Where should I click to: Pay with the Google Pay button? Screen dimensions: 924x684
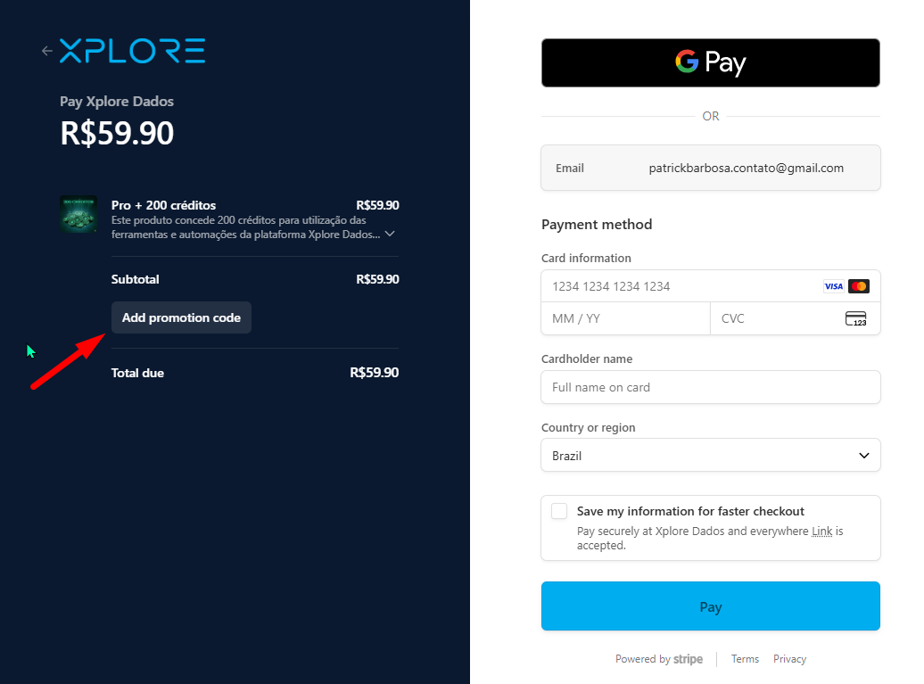click(x=710, y=62)
